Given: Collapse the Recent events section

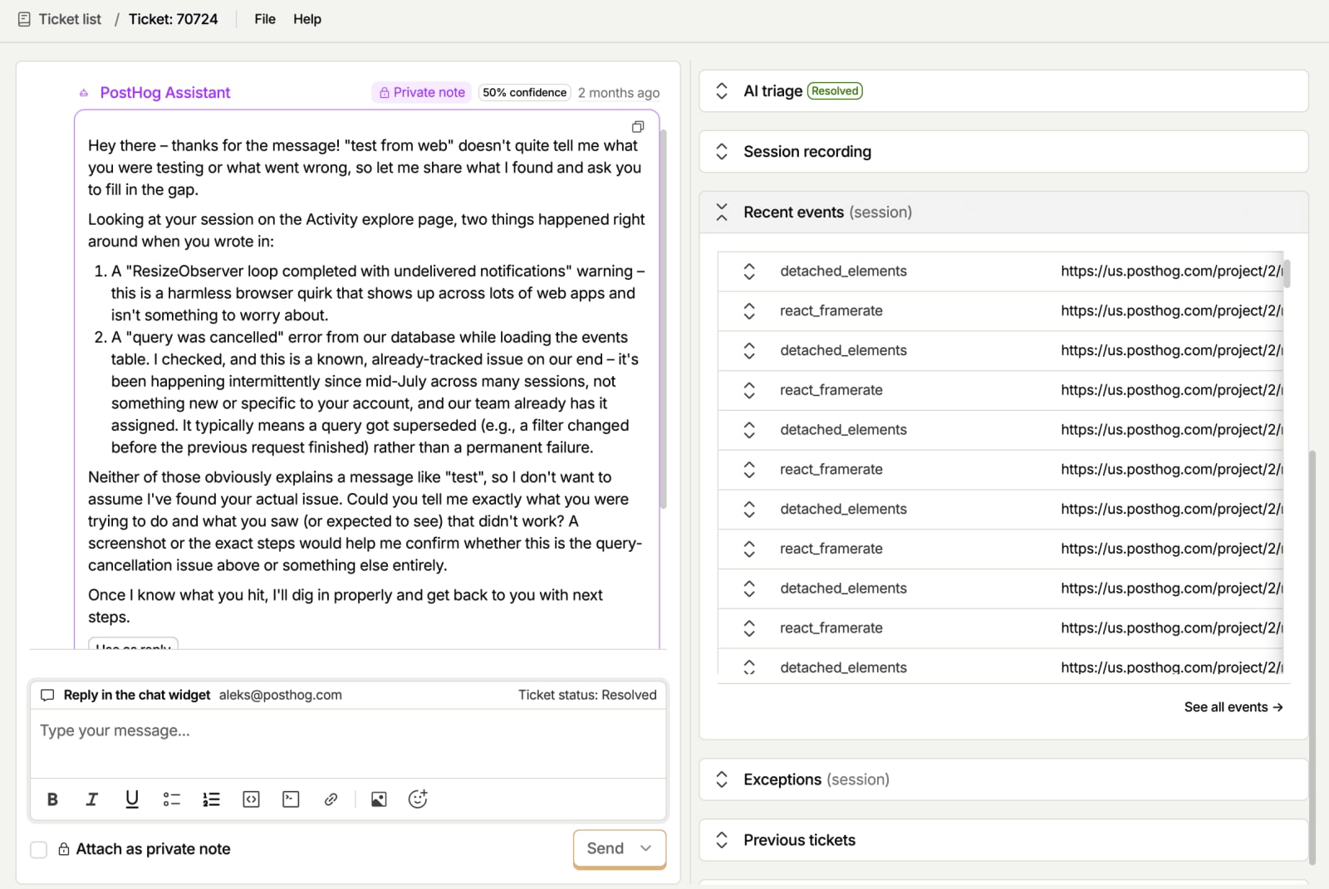Looking at the screenshot, I should (722, 212).
